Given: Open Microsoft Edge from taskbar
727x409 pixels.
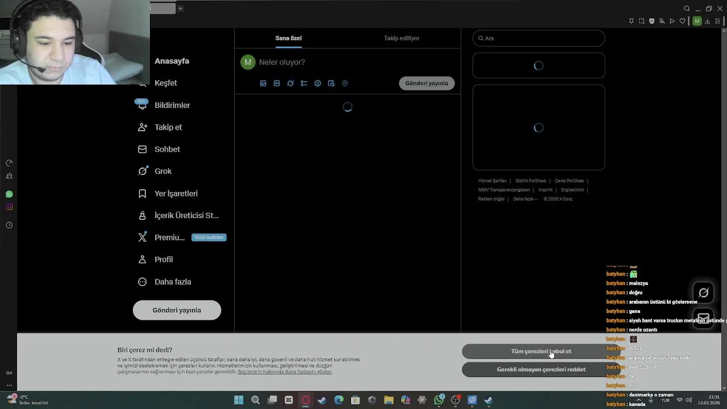Looking at the screenshot, I should point(339,400).
